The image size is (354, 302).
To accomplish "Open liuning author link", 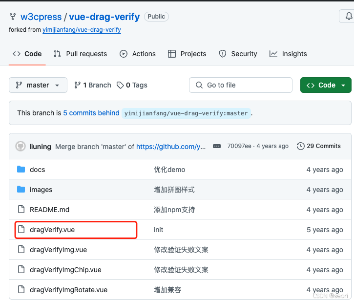I will coord(40,147).
